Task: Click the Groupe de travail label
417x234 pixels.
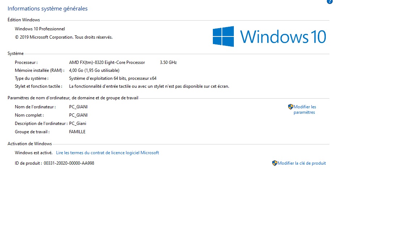Action: point(32,132)
